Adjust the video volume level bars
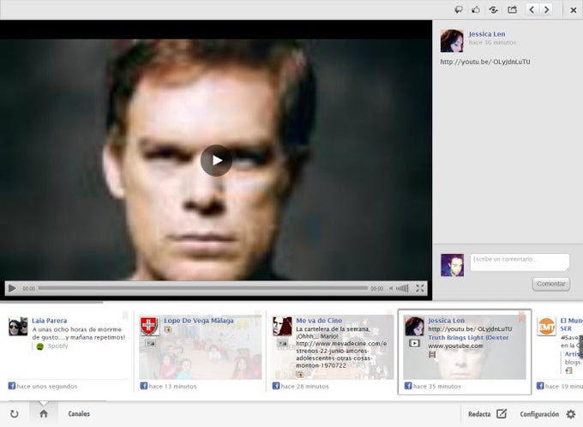The height and width of the screenshot is (427, 583). 403,288
